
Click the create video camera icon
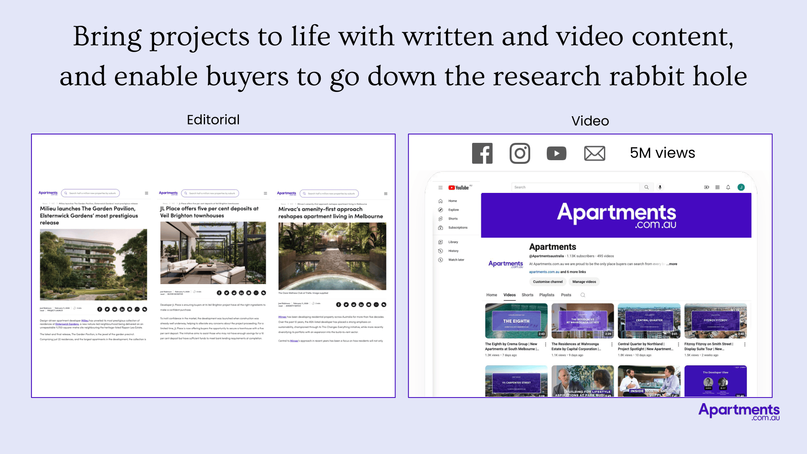(707, 187)
